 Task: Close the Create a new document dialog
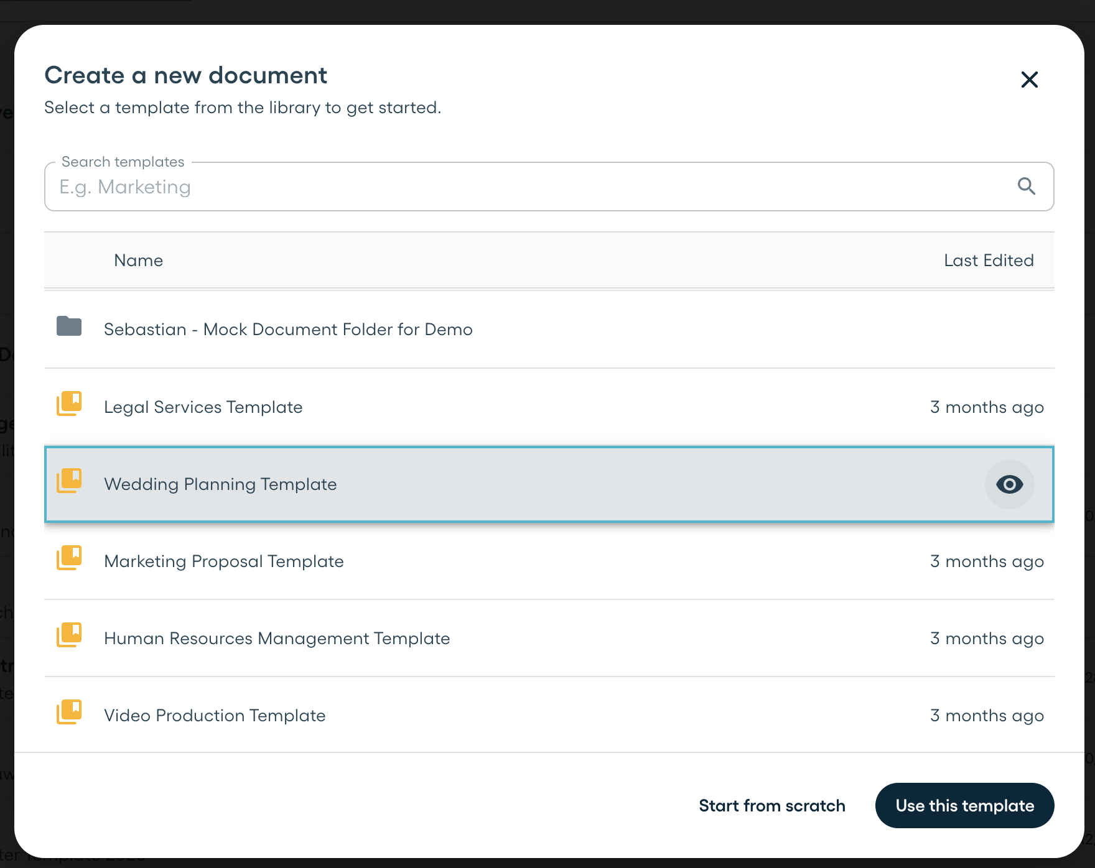[1030, 80]
